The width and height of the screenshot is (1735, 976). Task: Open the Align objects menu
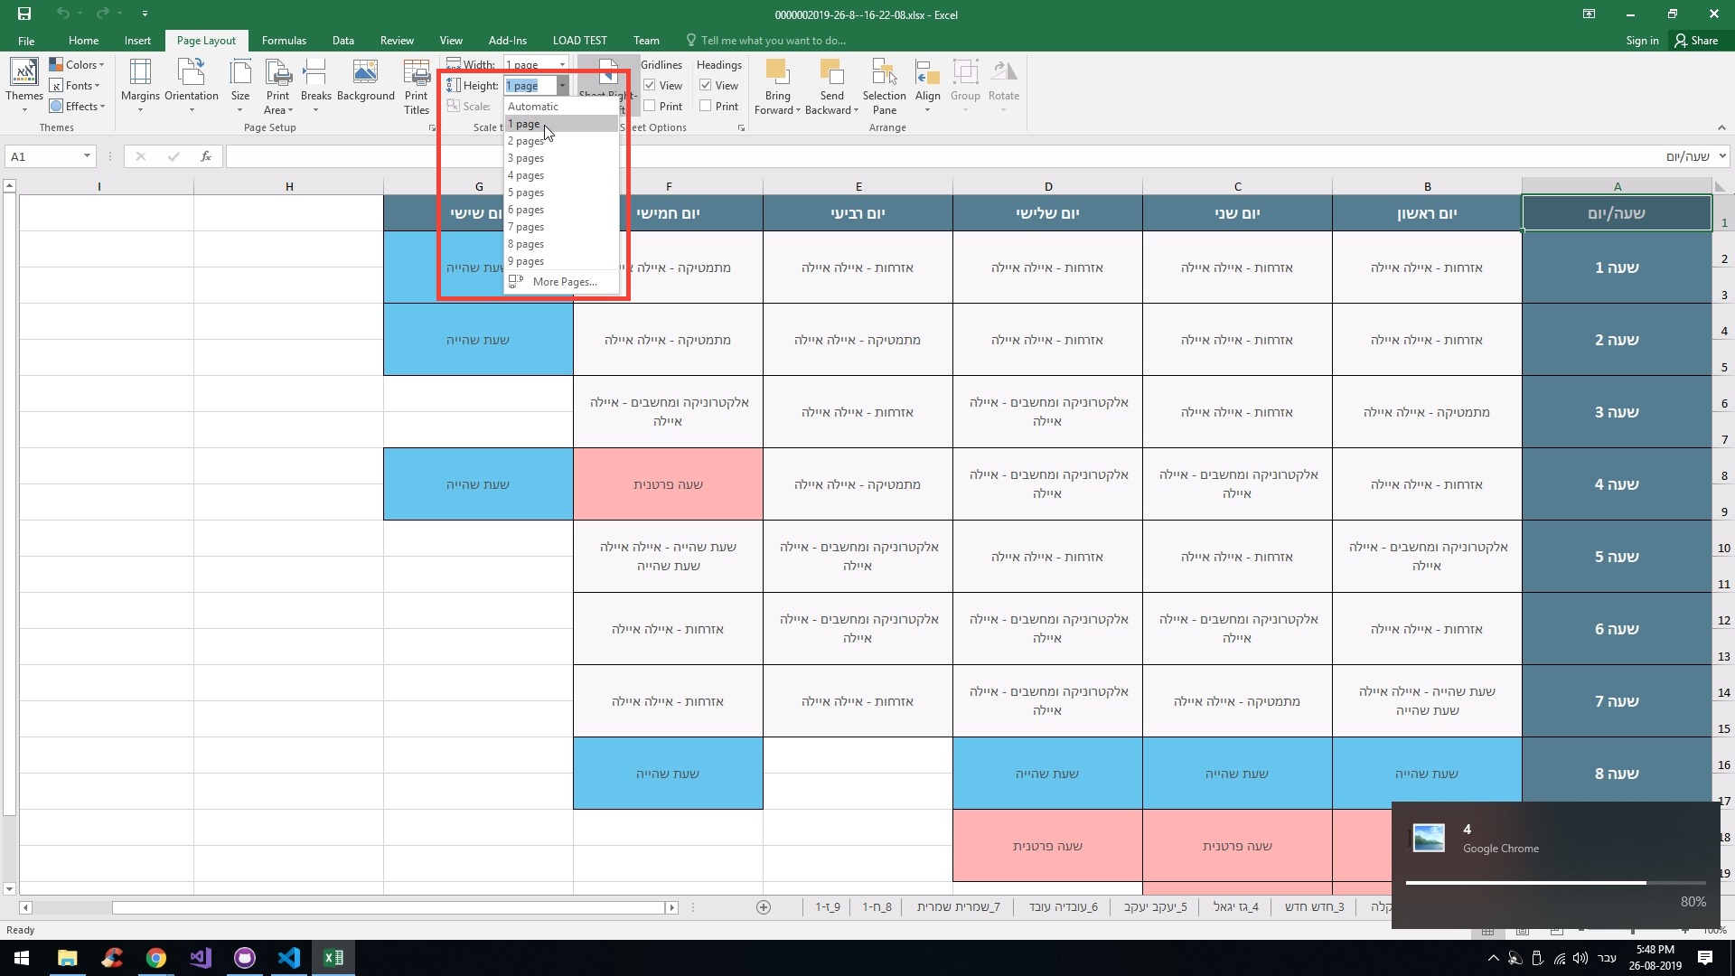pyautogui.click(x=927, y=87)
